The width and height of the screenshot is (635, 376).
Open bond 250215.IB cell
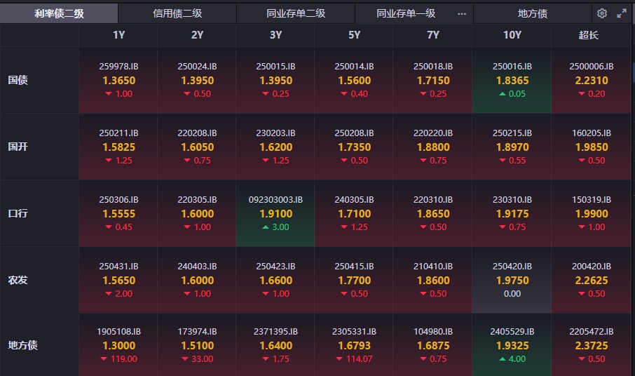512,147
